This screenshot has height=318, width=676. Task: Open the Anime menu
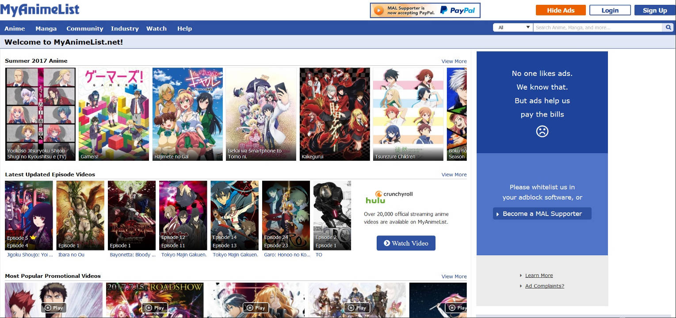15,28
